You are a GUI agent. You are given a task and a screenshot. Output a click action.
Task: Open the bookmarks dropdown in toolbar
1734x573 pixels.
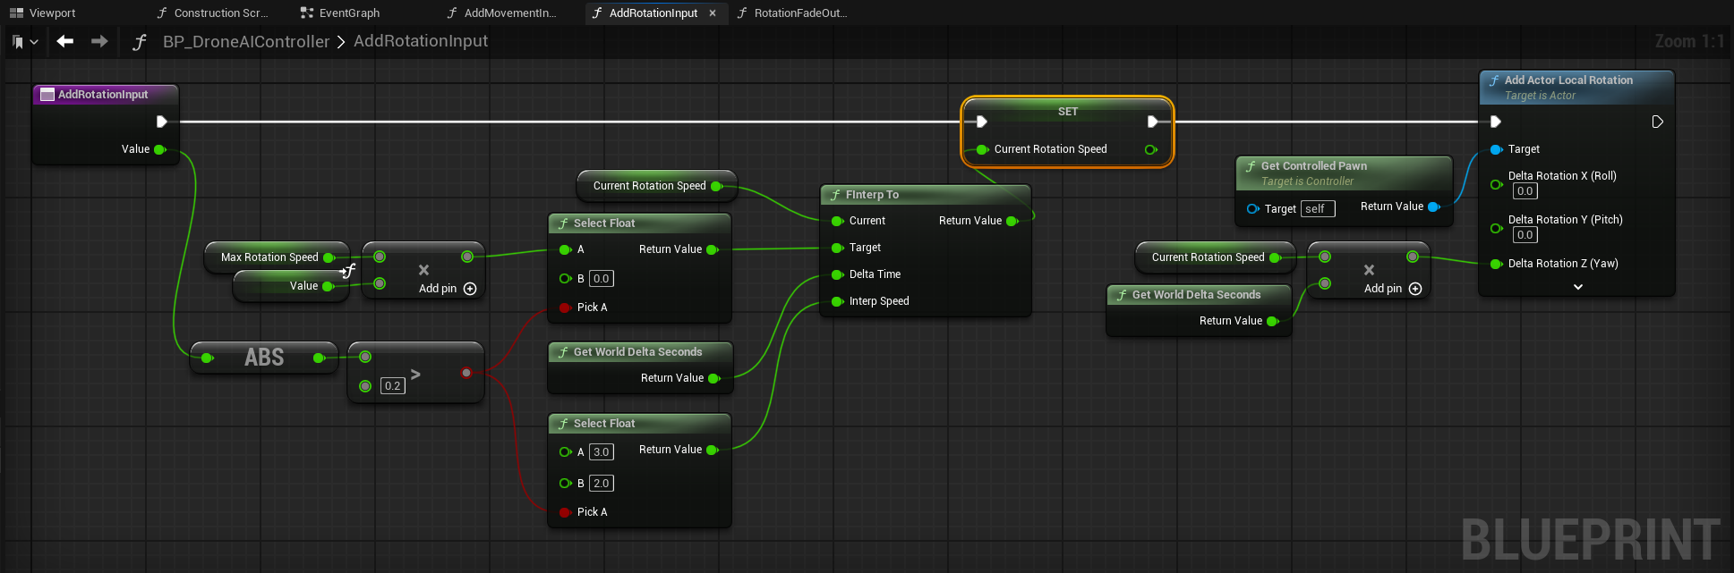coord(25,42)
